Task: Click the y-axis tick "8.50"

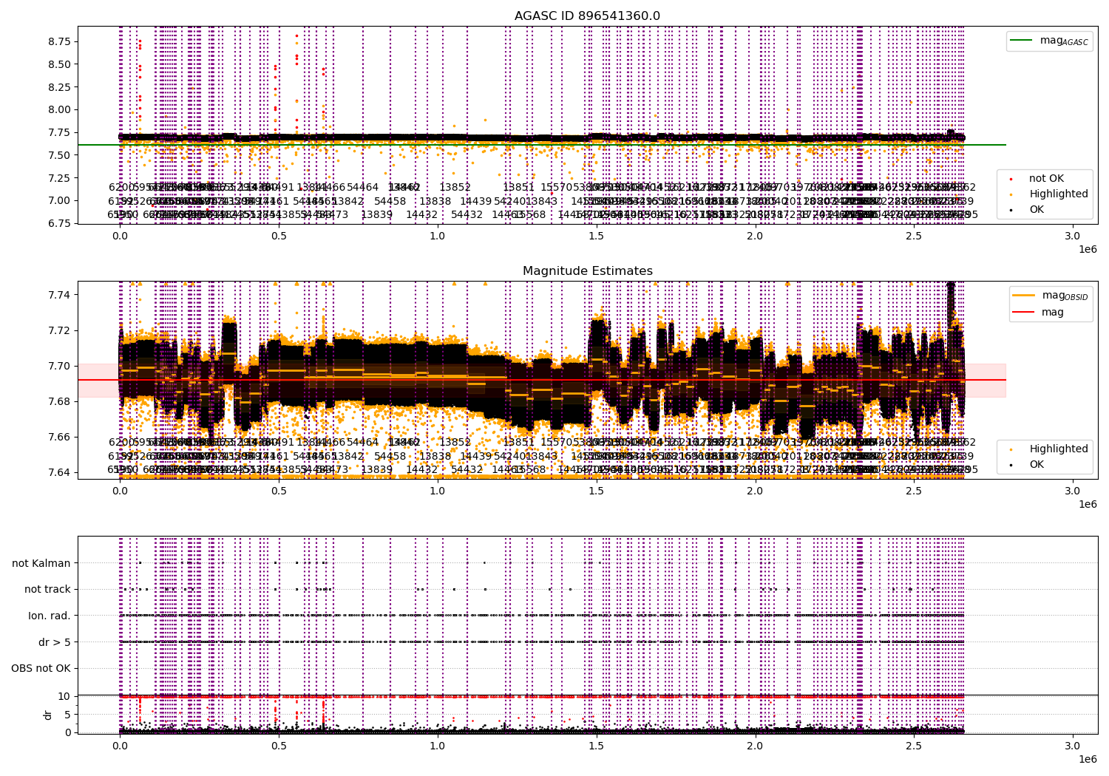Action: 59,64
